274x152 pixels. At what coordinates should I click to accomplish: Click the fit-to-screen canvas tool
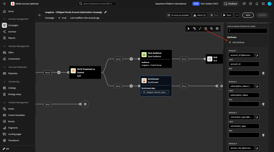tap(200, 28)
